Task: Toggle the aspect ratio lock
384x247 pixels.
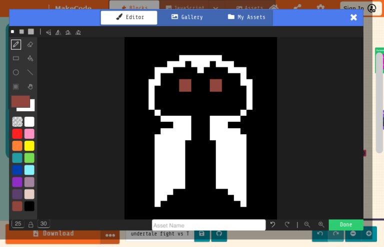Action: (x=31, y=224)
